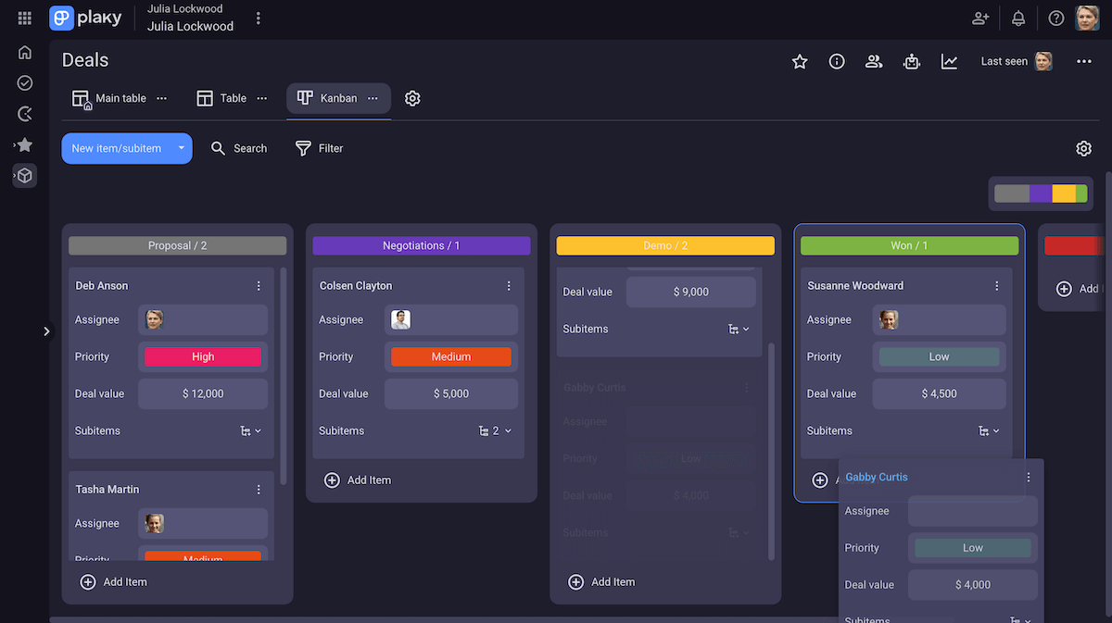This screenshot has width=1112, height=623.
Task: Click the Favorites star in the sidebar
Action: tap(24, 144)
